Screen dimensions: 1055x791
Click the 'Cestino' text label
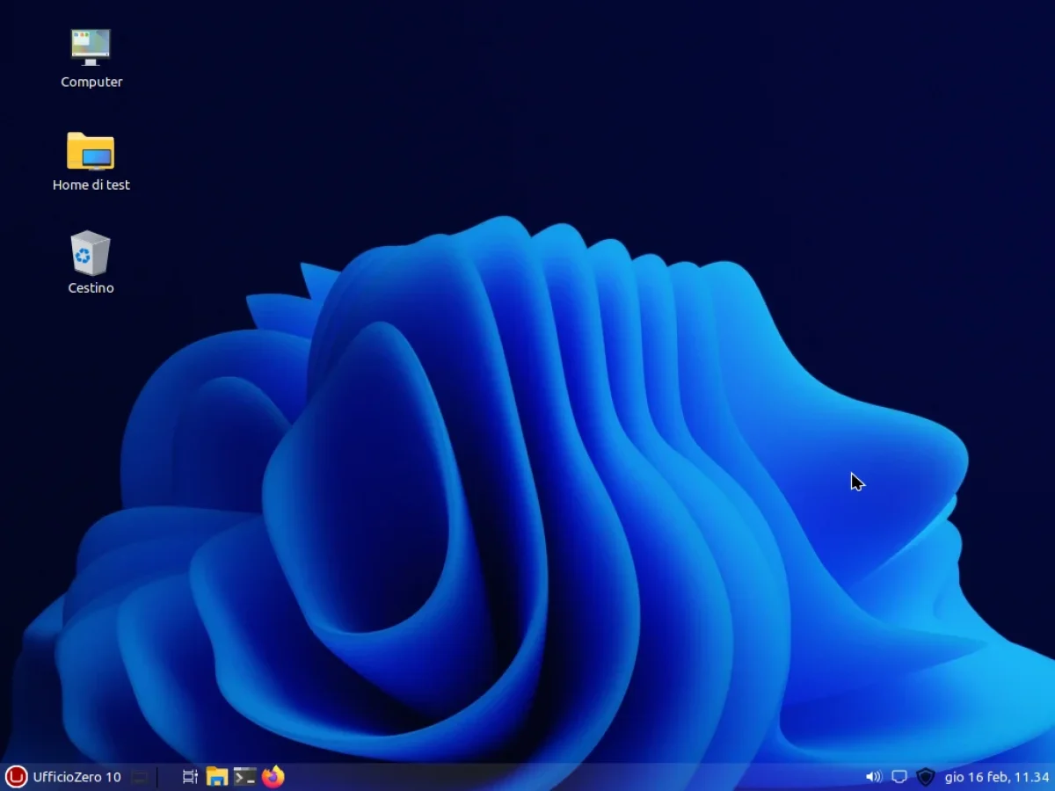[91, 287]
